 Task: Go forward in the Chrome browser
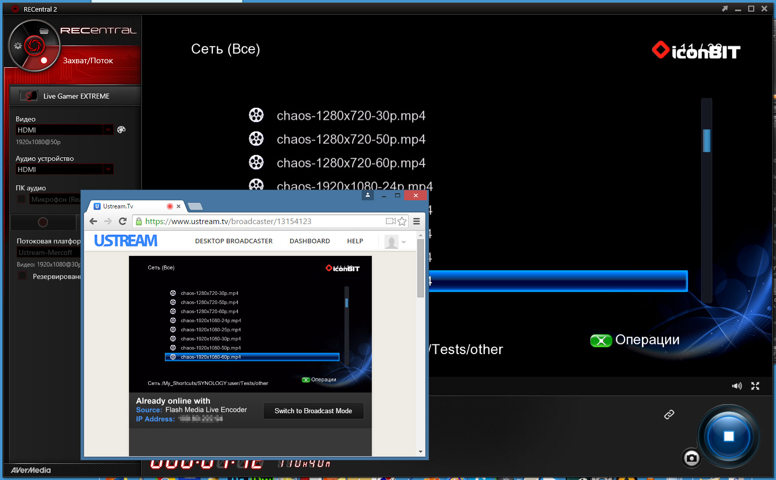coord(108,221)
